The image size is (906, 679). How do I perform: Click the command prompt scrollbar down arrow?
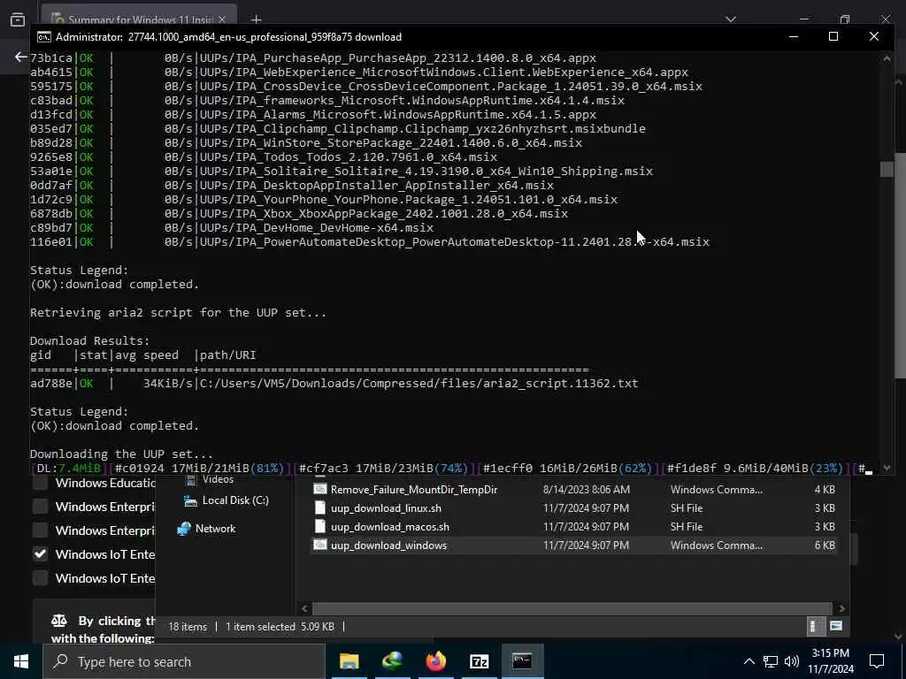pyautogui.click(x=887, y=469)
